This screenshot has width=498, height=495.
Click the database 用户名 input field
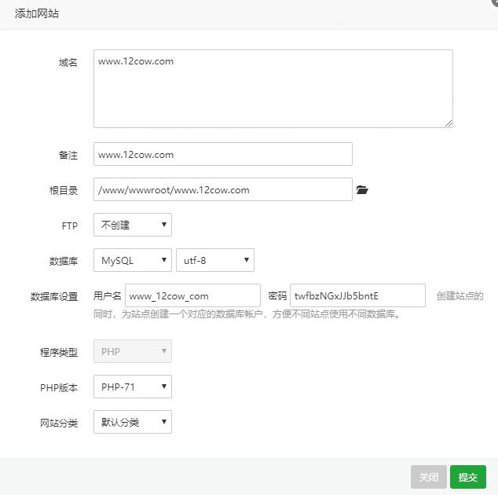(x=192, y=295)
